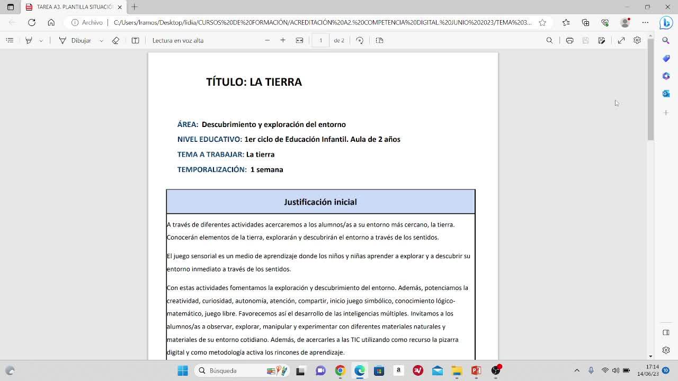The width and height of the screenshot is (678, 381).
Task: Print the PDF document
Action: point(569,40)
